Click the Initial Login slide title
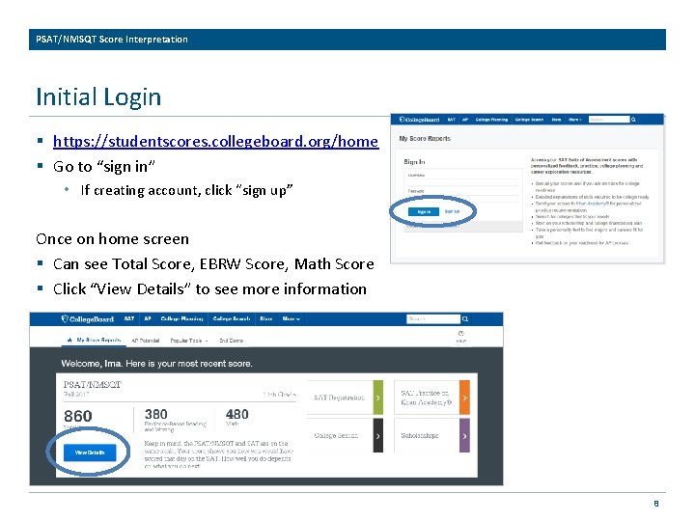 pyautogui.click(x=98, y=96)
